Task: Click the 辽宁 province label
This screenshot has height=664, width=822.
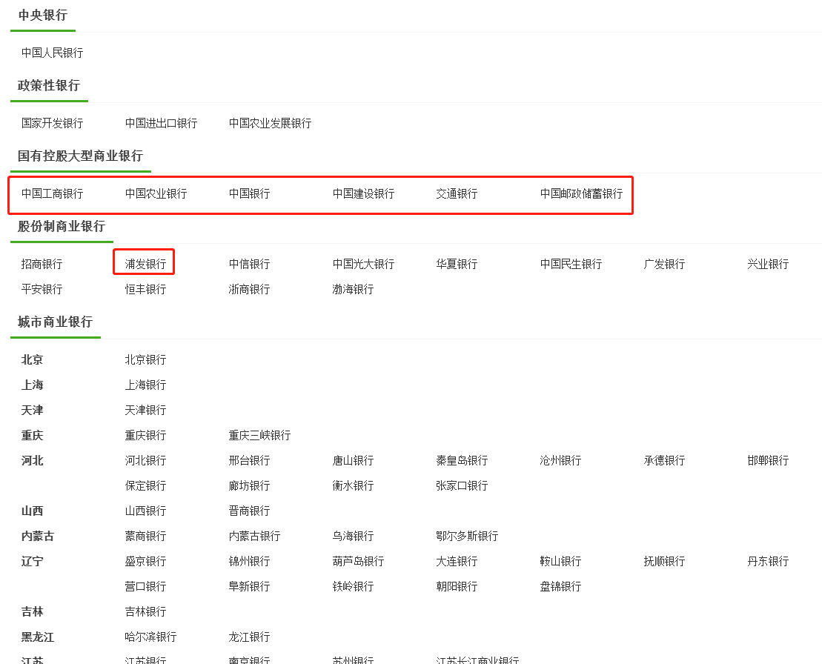Action: pos(32,561)
